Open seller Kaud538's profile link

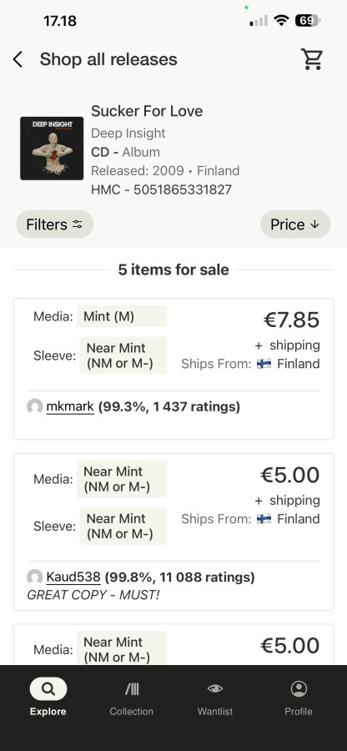click(73, 577)
